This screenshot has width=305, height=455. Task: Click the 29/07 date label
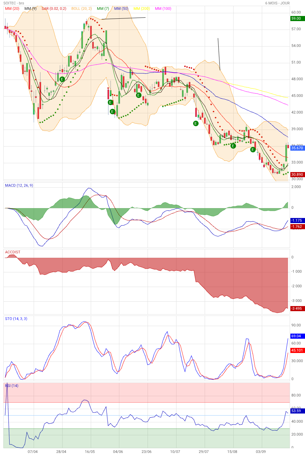point(204,452)
